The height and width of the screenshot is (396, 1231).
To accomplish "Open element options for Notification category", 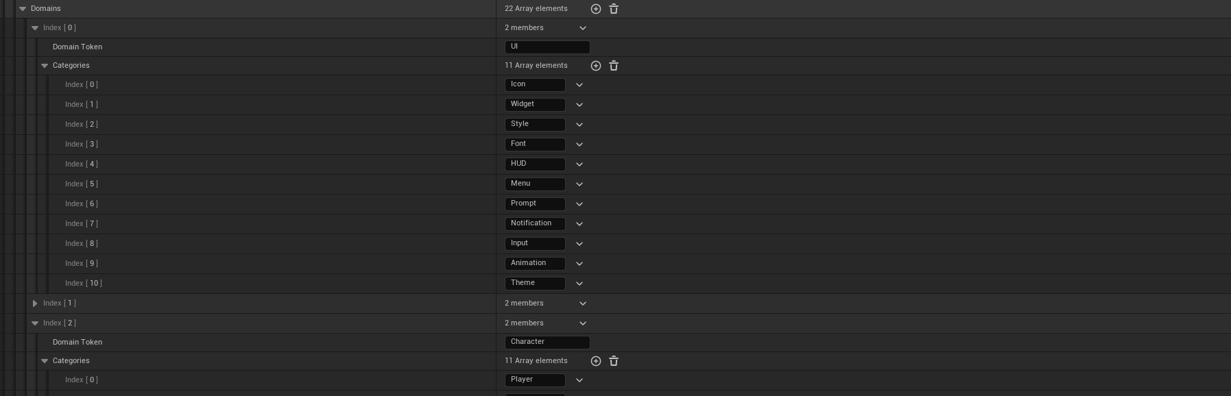I will pyautogui.click(x=579, y=224).
